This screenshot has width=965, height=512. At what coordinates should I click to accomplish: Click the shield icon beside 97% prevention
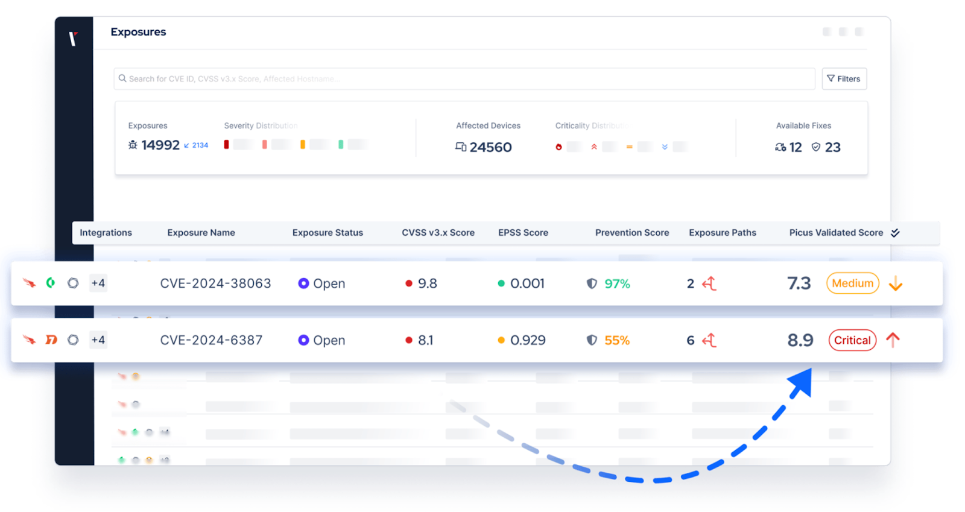pyautogui.click(x=592, y=283)
